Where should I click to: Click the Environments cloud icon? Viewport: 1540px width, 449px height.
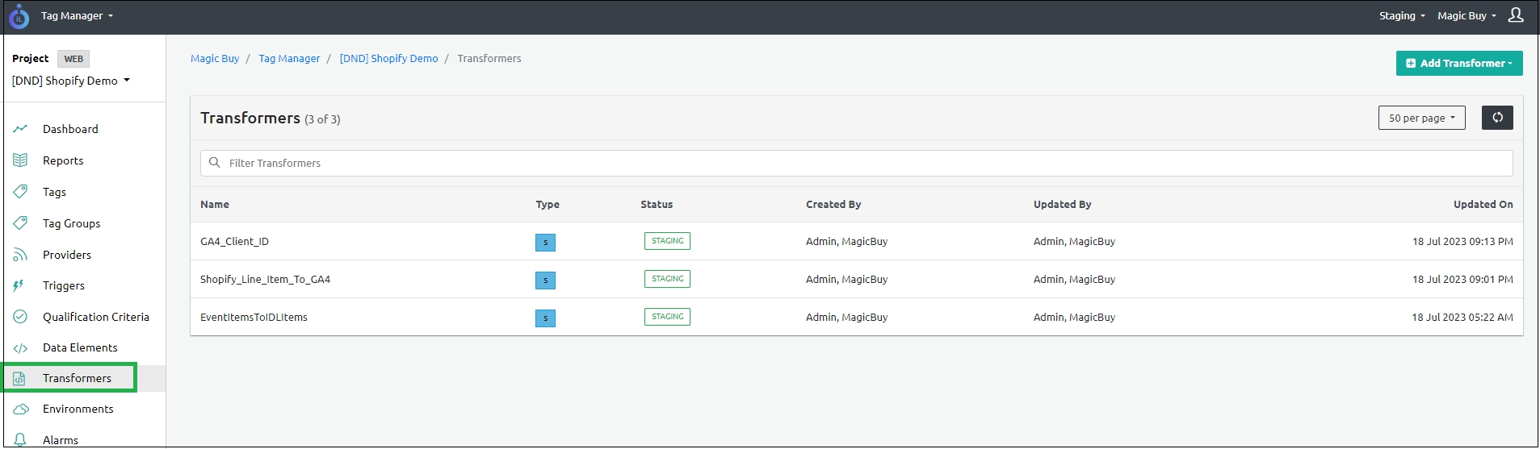click(21, 410)
